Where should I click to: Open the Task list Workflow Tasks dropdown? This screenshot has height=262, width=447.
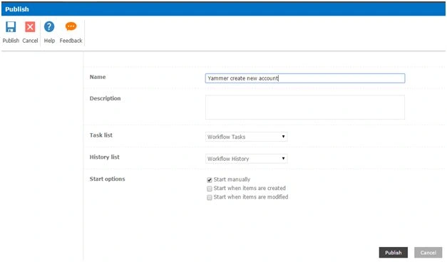click(246, 137)
